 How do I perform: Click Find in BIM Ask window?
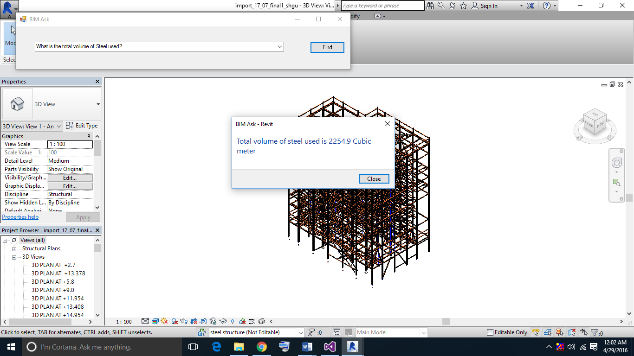pyautogui.click(x=327, y=47)
